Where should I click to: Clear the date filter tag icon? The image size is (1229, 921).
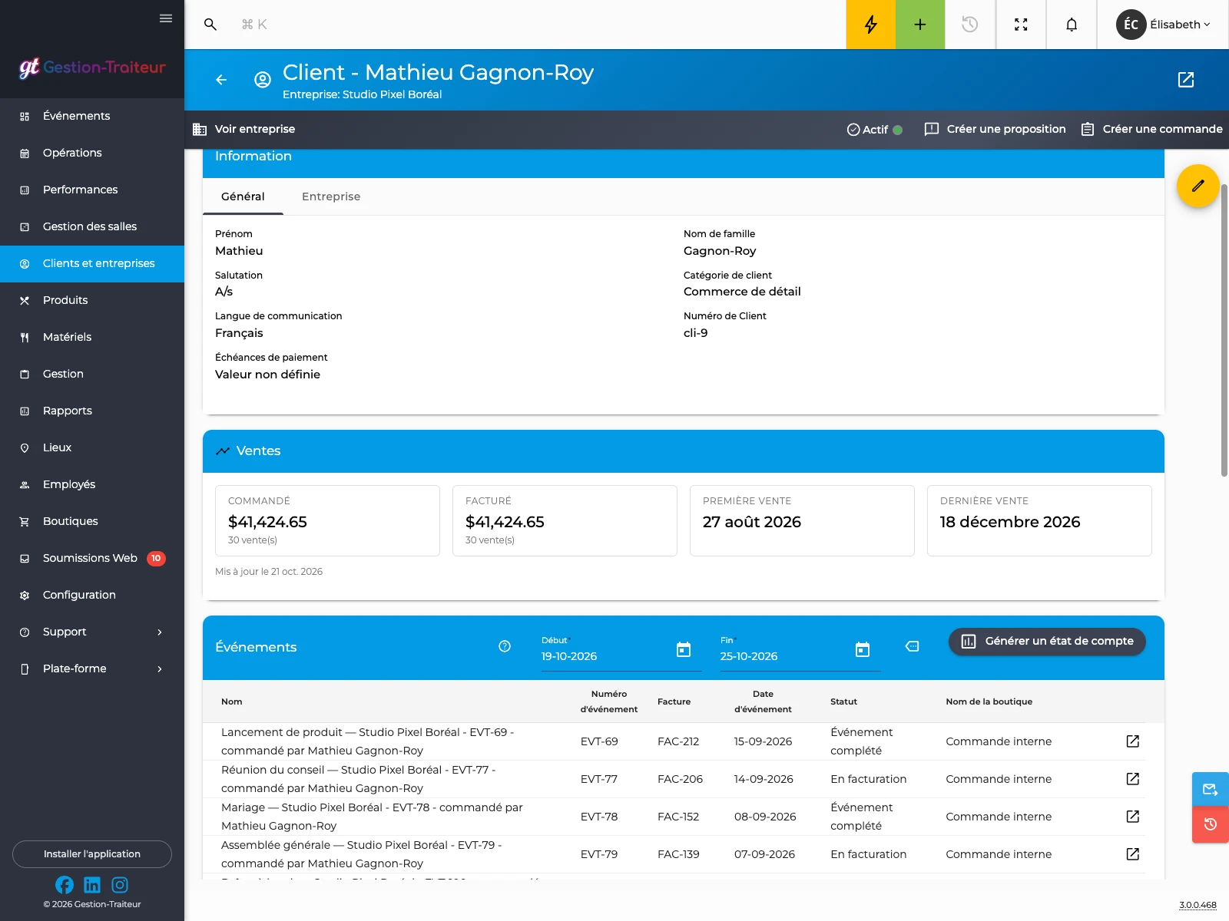pos(912,646)
